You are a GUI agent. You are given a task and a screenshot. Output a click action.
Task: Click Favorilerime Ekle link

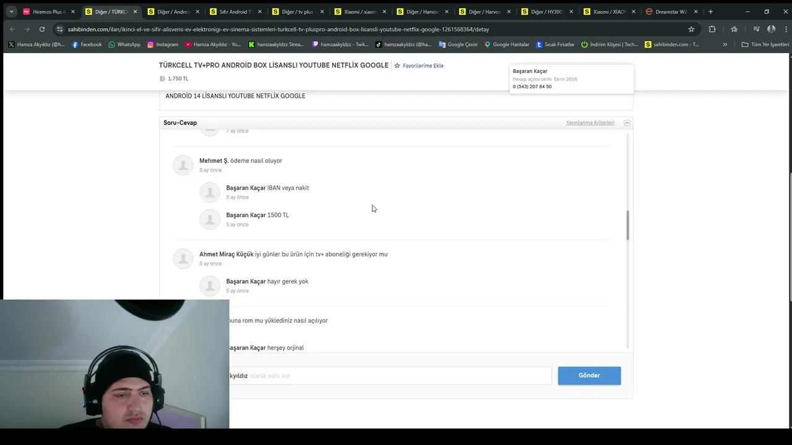point(419,66)
